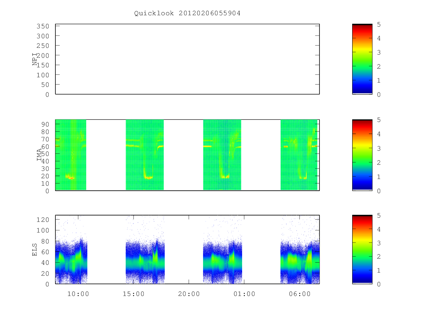
Task: Click the 150 tick on the NPI axis
Action: pyautogui.click(x=42, y=65)
